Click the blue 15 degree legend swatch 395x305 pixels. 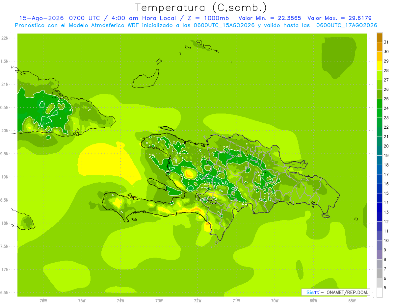click(380, 189)
